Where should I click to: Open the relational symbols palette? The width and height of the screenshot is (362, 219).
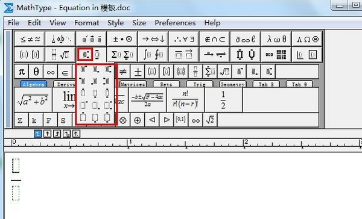pyautogui.click(x=30, y=39)
